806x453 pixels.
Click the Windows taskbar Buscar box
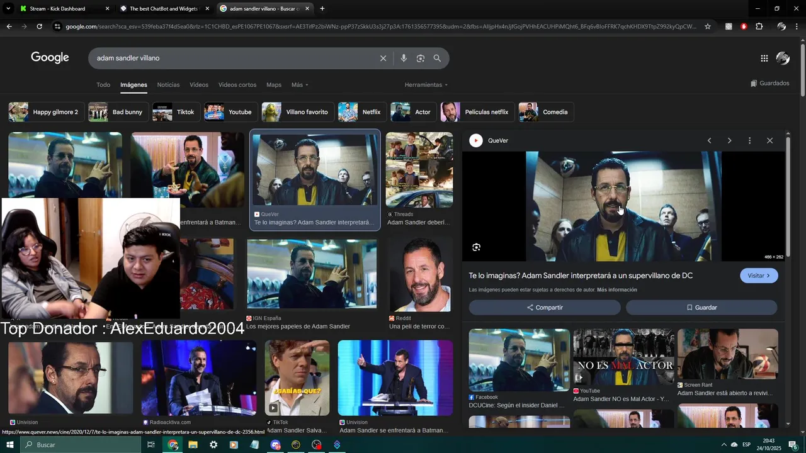coord(80,445)
